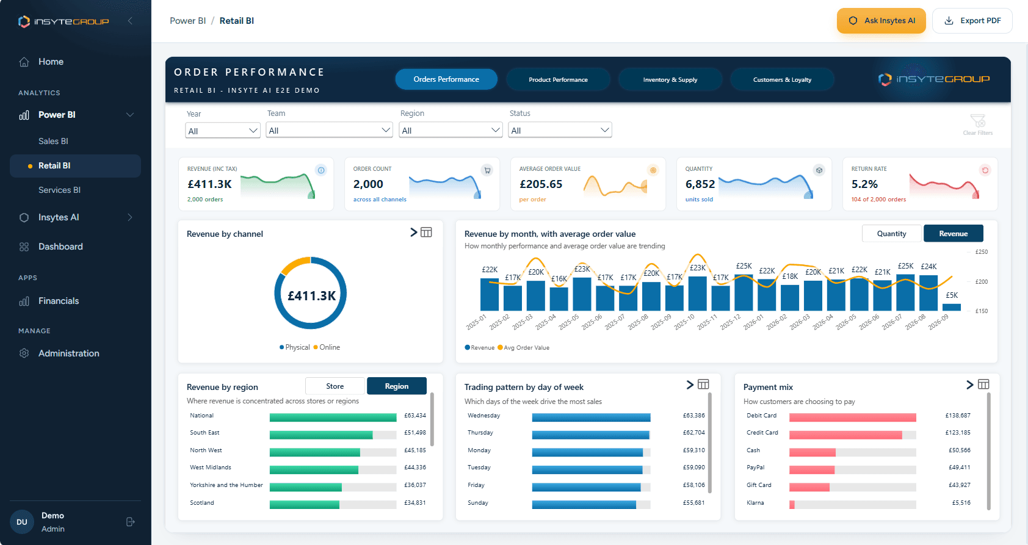Click the Clear Filters funnel icon
Viewport: 1028px width, 545px height.
pos(977,120)
